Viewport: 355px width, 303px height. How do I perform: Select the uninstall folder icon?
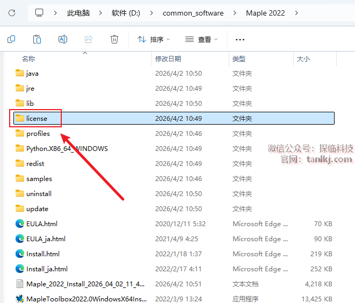pyautogui.click(x=20, y=193)
